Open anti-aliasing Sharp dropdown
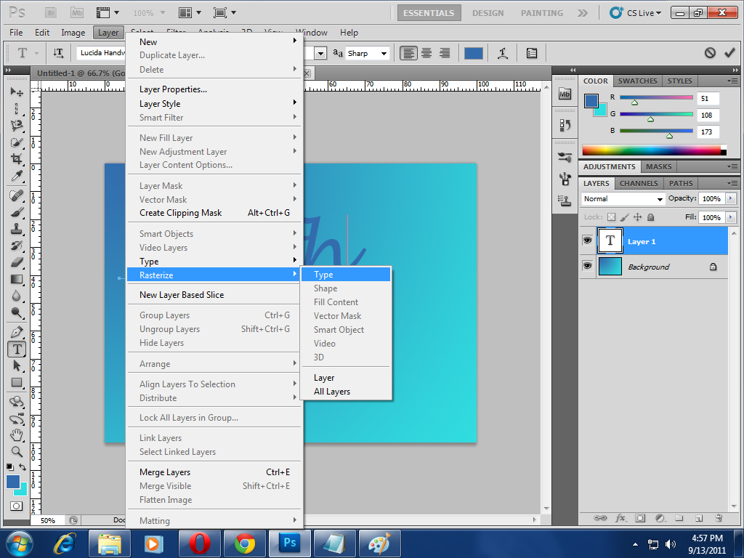This screenshot has width=744, height=558. click(368, 53)
